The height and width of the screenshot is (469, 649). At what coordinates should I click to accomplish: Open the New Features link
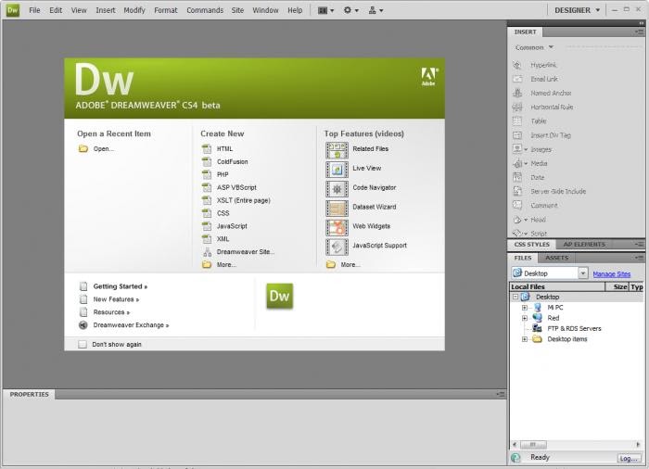(x=116, y=299)
